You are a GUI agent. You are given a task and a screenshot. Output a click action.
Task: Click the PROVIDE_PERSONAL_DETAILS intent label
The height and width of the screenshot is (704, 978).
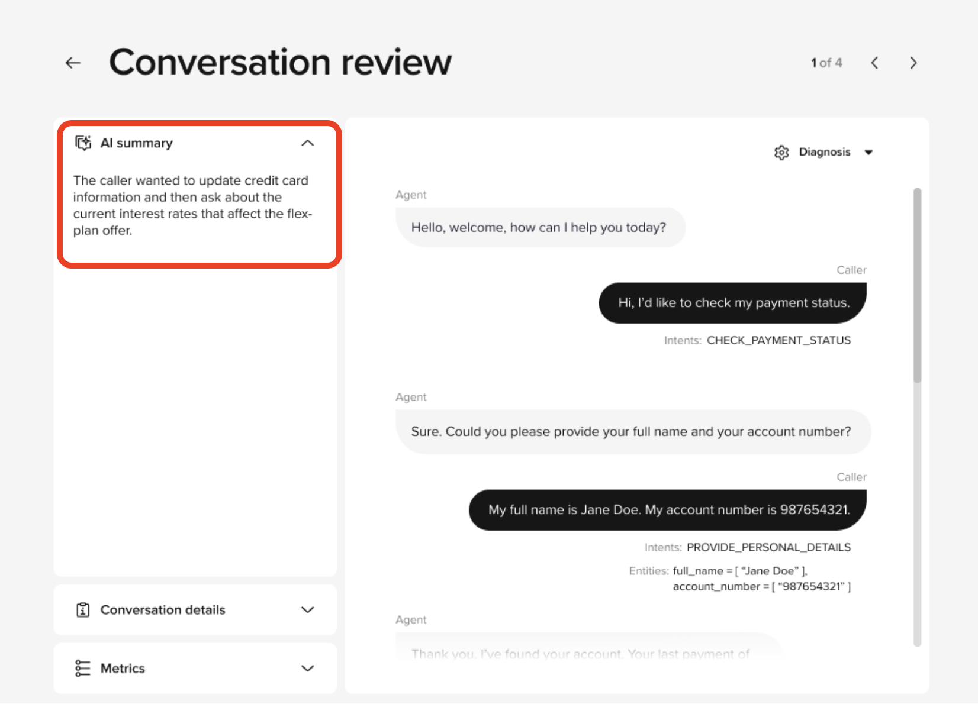[768, 547]
